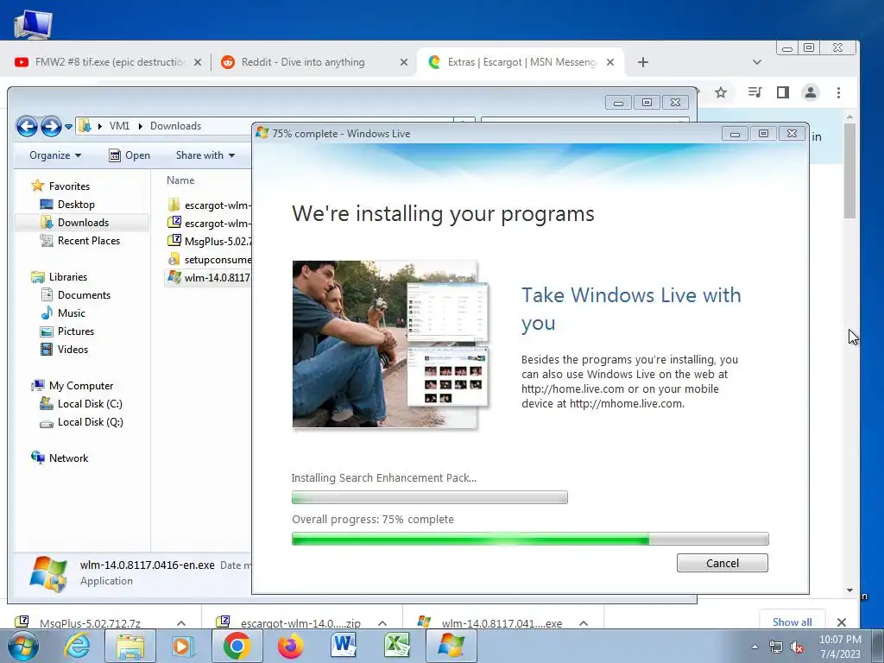Click Downloads in address breadcrumb

click(x=175, y=126)
